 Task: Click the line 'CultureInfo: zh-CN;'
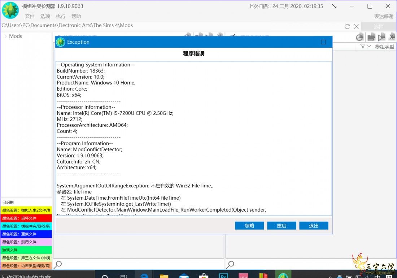coord(79,161)
